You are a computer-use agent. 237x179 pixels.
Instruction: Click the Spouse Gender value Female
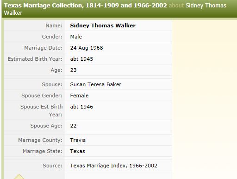tap(79, 96)
